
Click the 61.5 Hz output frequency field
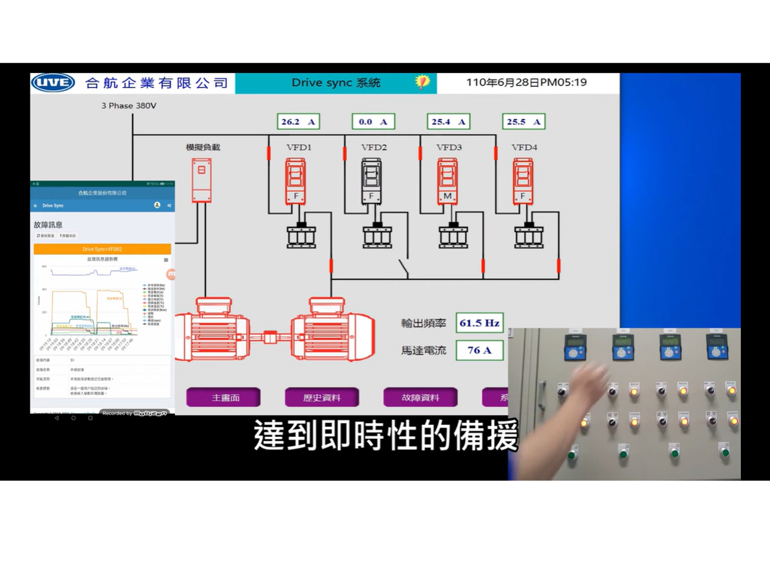[479, 323]
